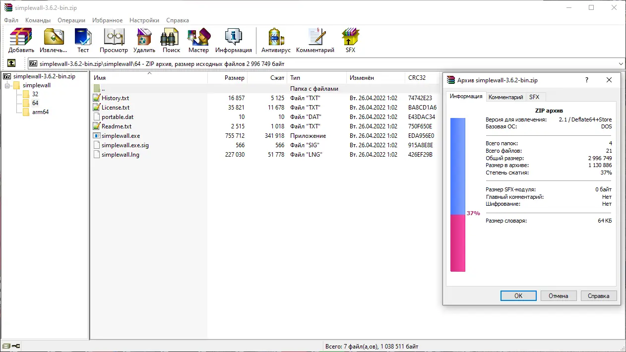Open the address bar path dropdown
The width and height of the screenshot is (626, 352).
621,63
